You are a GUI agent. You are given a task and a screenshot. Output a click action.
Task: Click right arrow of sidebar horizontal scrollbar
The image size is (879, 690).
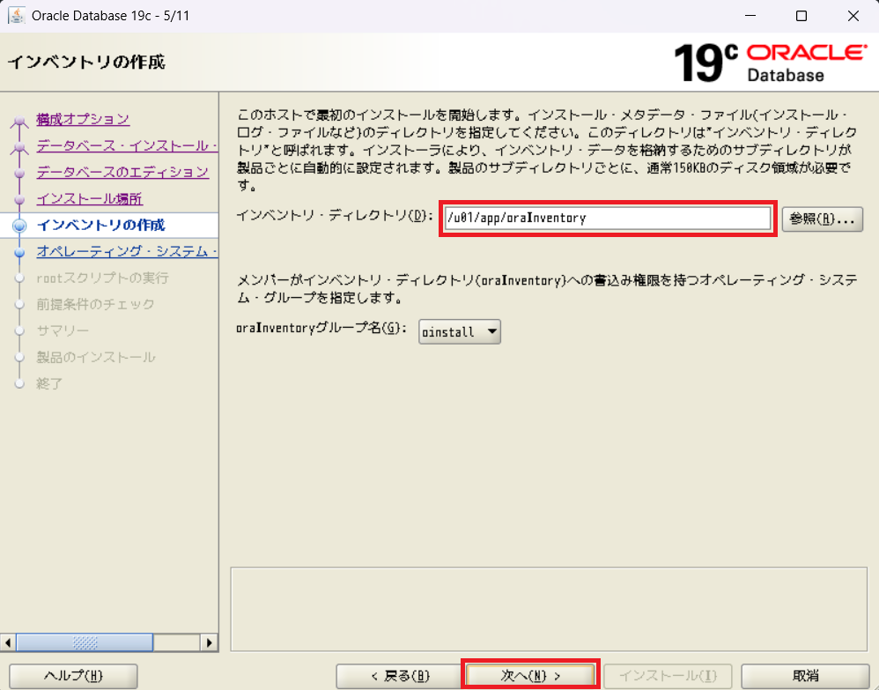coord(210,642)
